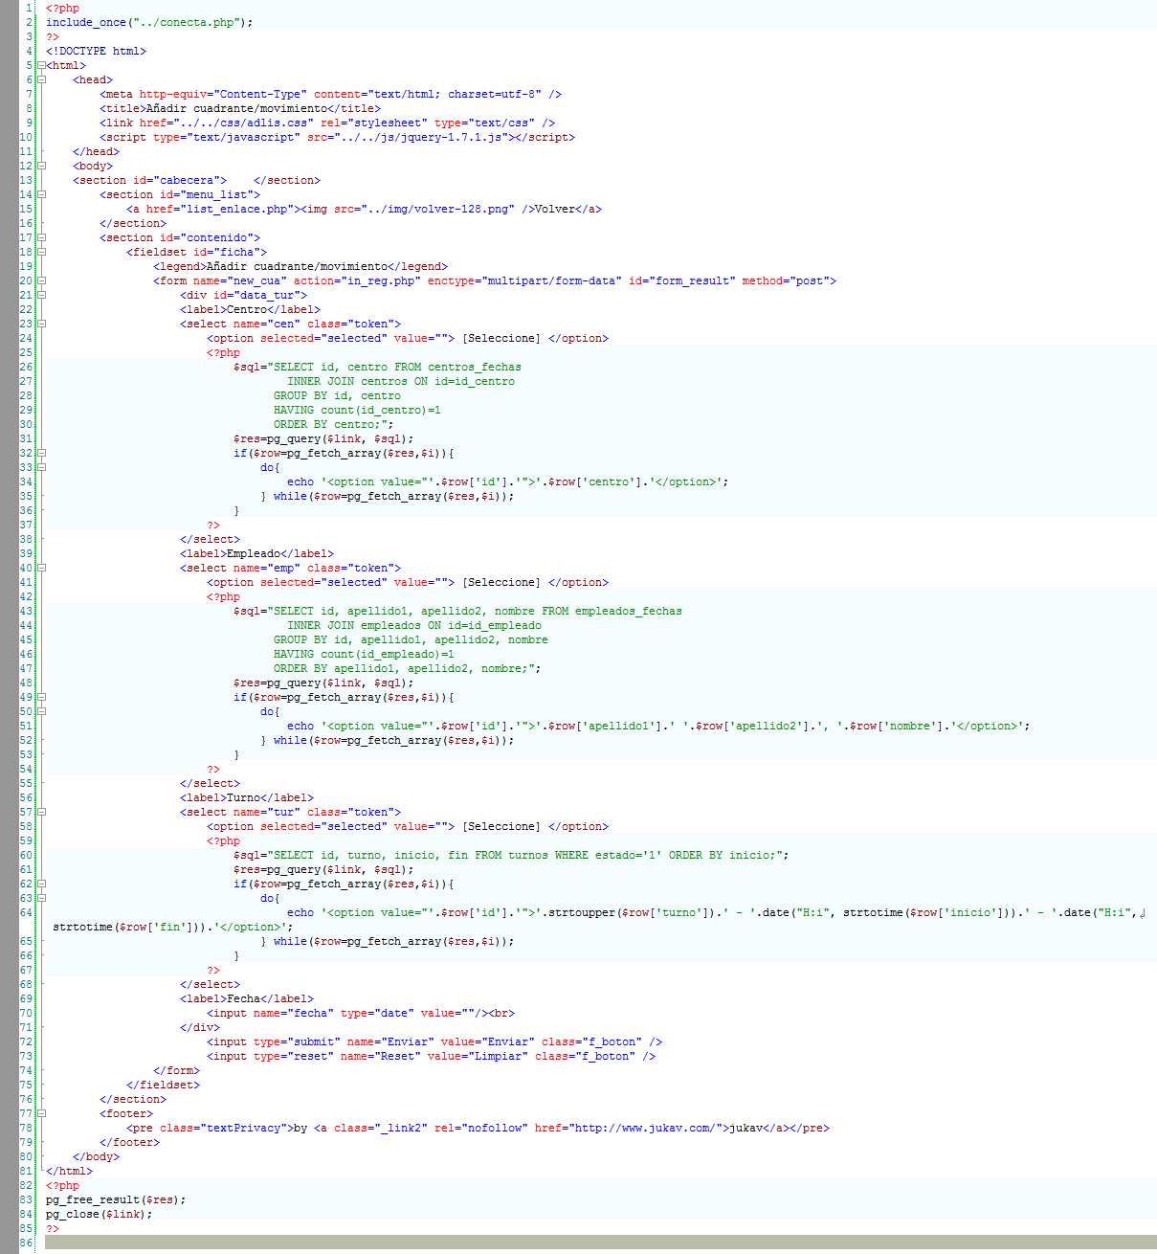Viewport: 1157px width, 1254px height.
Task: Click the closing </fieldset> tag
Action: [x=163, y=1085]
